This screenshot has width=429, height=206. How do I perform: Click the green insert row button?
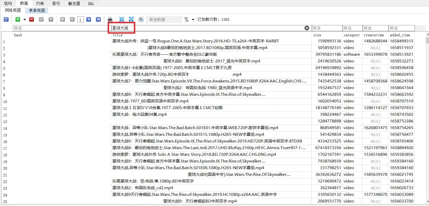pos(18,19)
